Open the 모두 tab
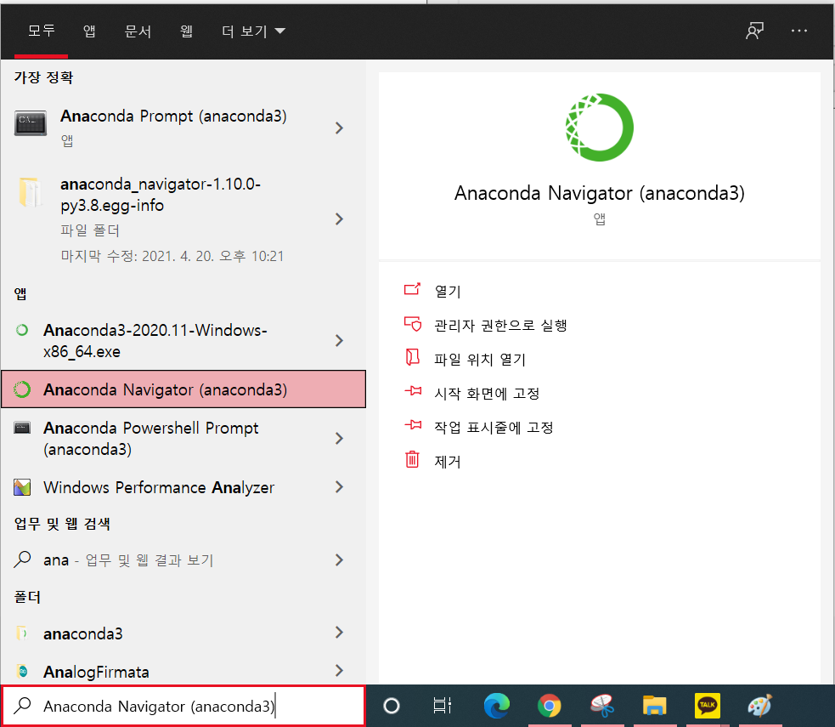Image resolution: width=835 pixels, height=727 pixels. click(x=41, y=31)
